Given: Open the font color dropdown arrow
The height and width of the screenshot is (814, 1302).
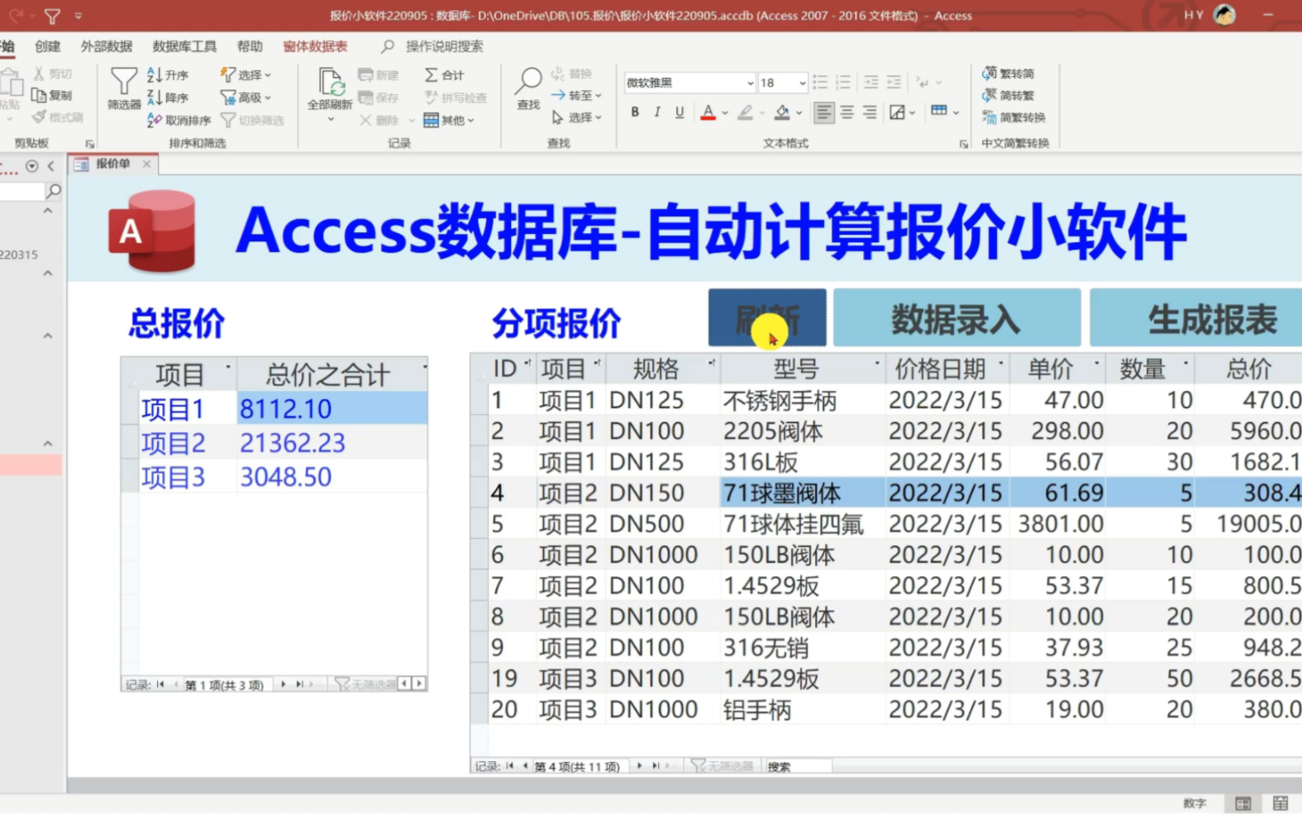Looking at the screenshot, I should pos(725,112).
